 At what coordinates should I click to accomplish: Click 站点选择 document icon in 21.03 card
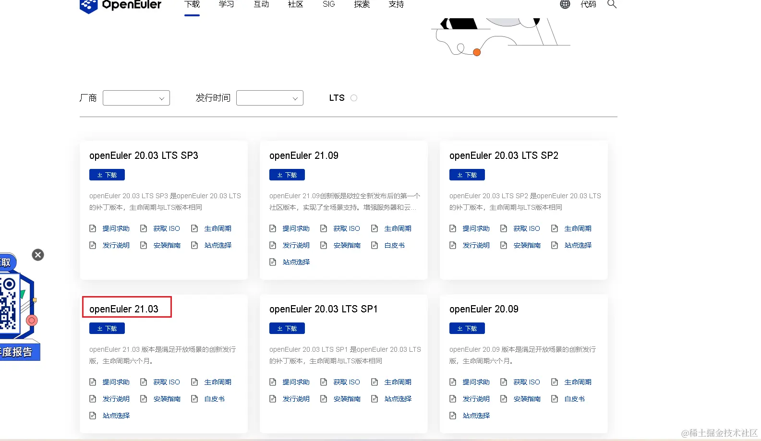[93, 416]
